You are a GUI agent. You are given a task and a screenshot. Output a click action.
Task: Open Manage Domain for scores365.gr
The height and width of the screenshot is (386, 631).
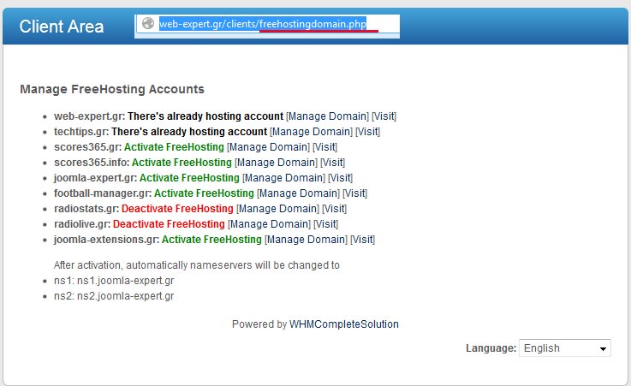pos(269,147)
